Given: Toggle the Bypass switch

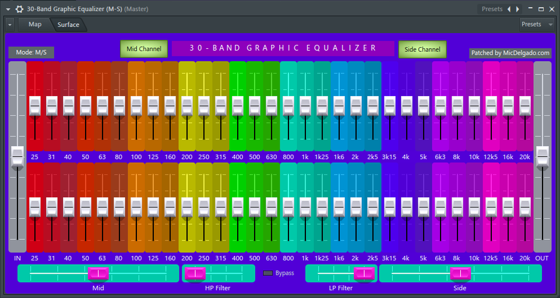Looking at the screenshot, I should [x=268, y=273].
